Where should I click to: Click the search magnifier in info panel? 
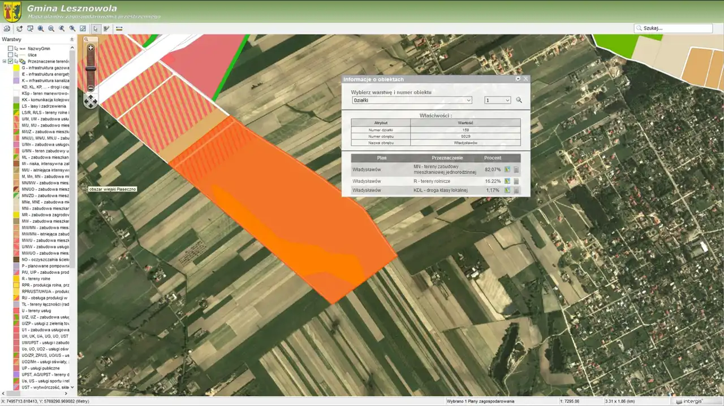click(x=519, y=100)
